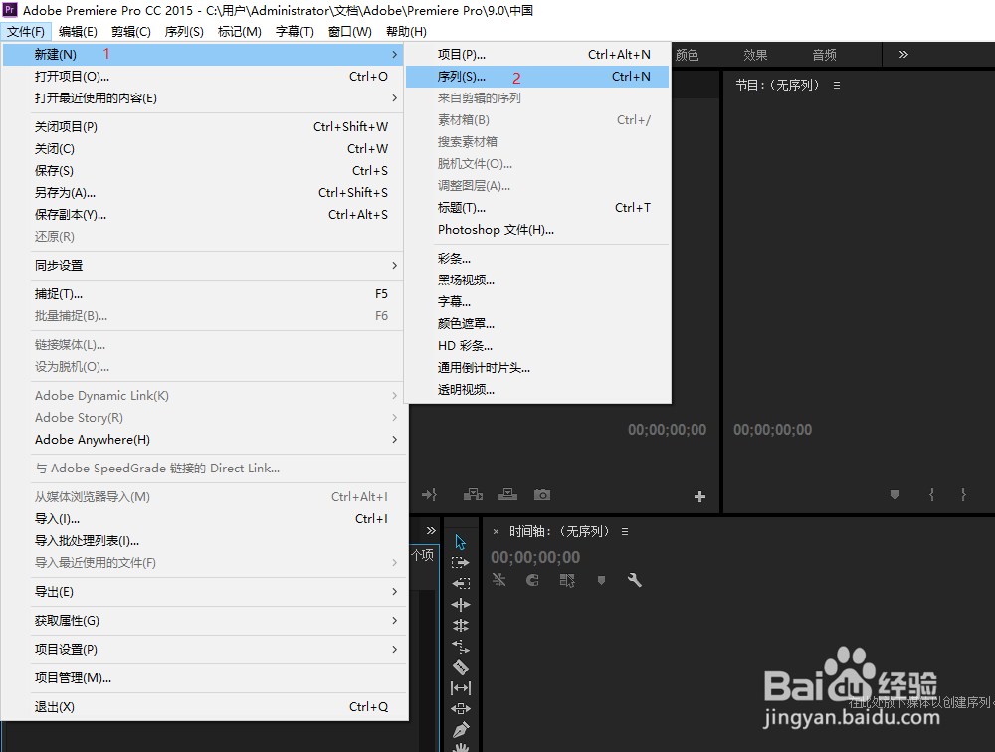Image resolution: width=995 pixels, height=752 pixels.
Task: Expand 项目设置(P) submenu
Action: (203, 650)
